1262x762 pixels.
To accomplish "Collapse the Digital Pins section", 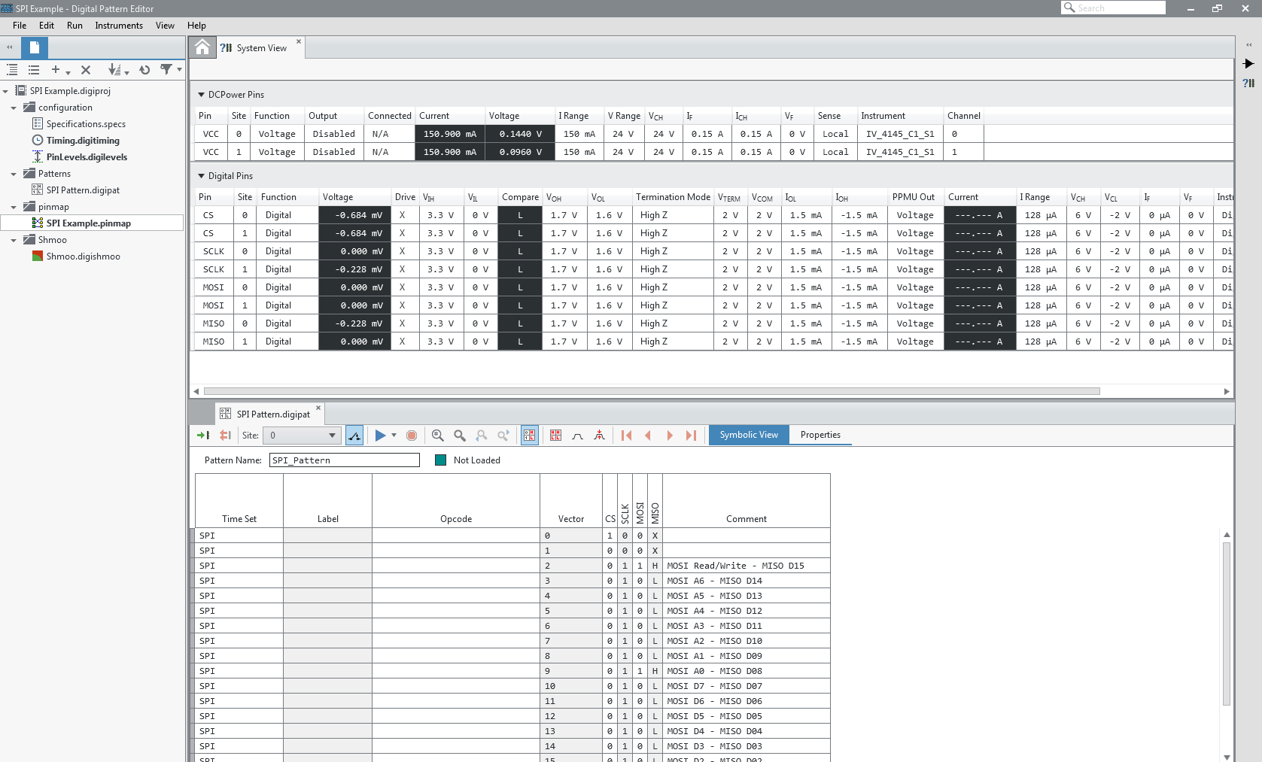I will click(201, 176).
